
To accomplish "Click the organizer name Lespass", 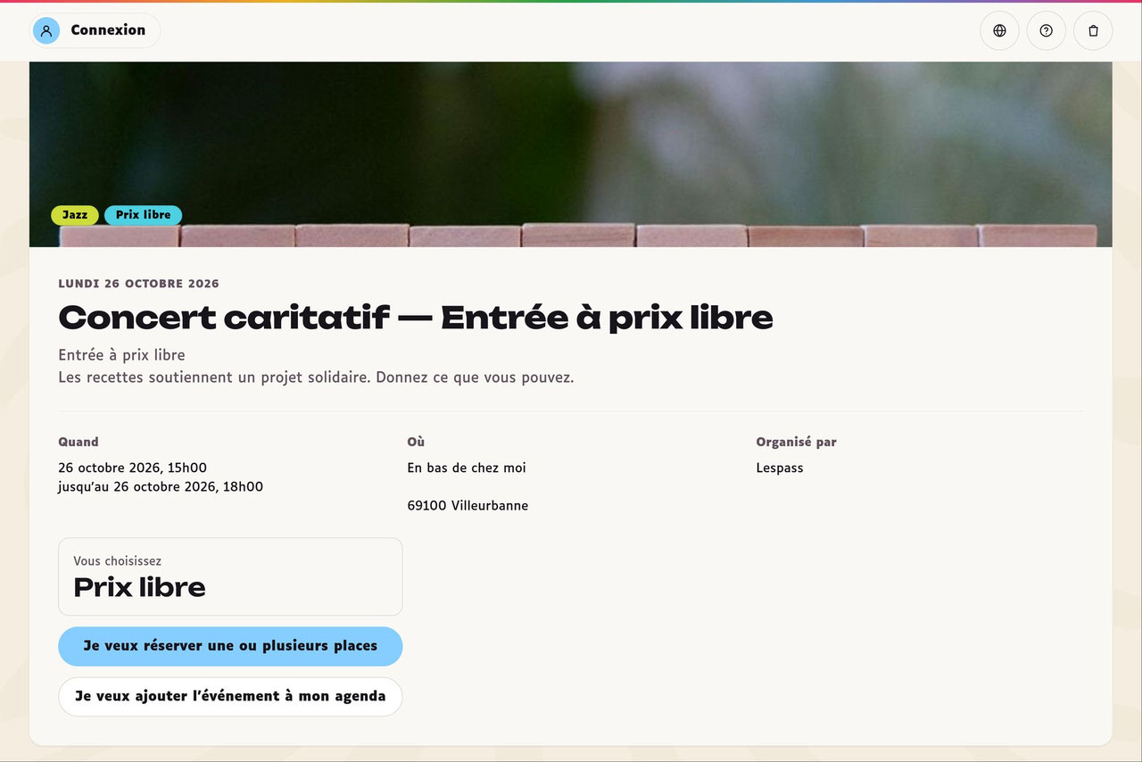I will coord(780,468).
